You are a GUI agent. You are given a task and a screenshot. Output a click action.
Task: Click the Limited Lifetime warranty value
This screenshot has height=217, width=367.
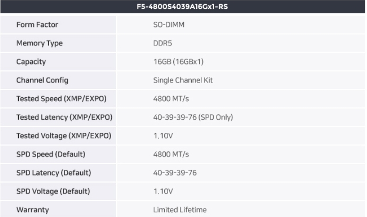pos(179,209)
